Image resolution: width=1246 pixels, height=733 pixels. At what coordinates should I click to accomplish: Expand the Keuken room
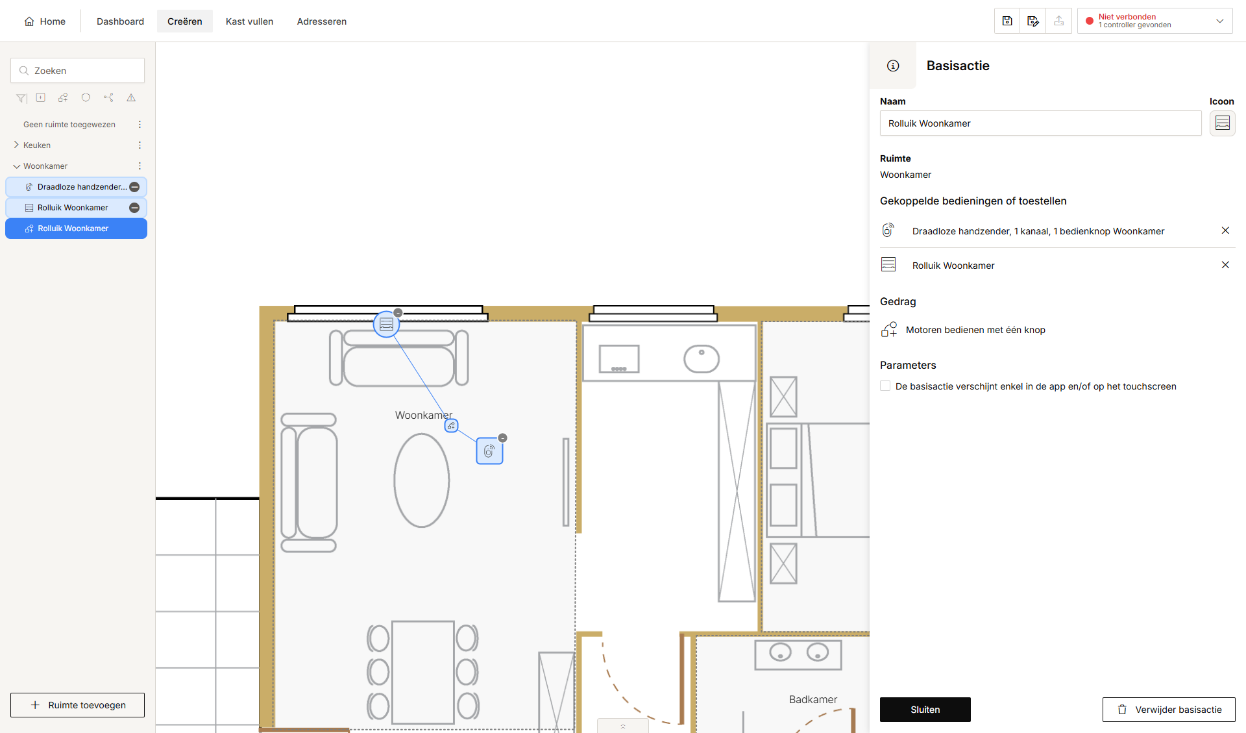pyautogui.click(x=16, y=145)
